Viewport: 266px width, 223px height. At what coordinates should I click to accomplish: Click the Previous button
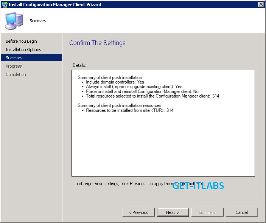(x=138, y=212)
